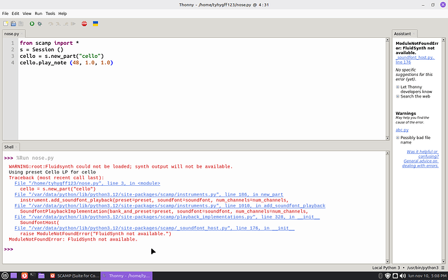Click the New file icon
The height and width of the screenshot is (280, 448).
[x=6, y=23]
